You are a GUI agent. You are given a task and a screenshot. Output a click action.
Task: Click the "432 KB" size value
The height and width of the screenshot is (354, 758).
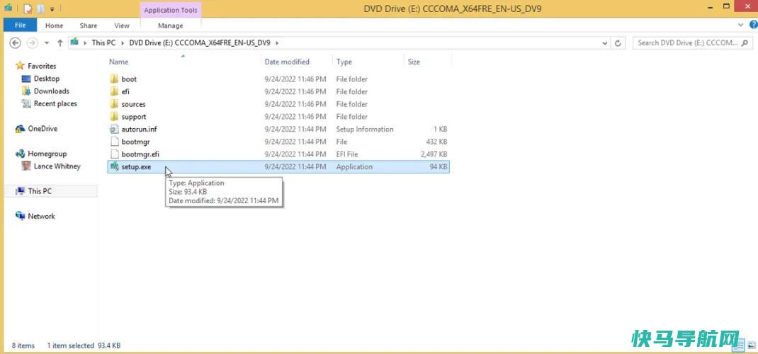(436, 142)
